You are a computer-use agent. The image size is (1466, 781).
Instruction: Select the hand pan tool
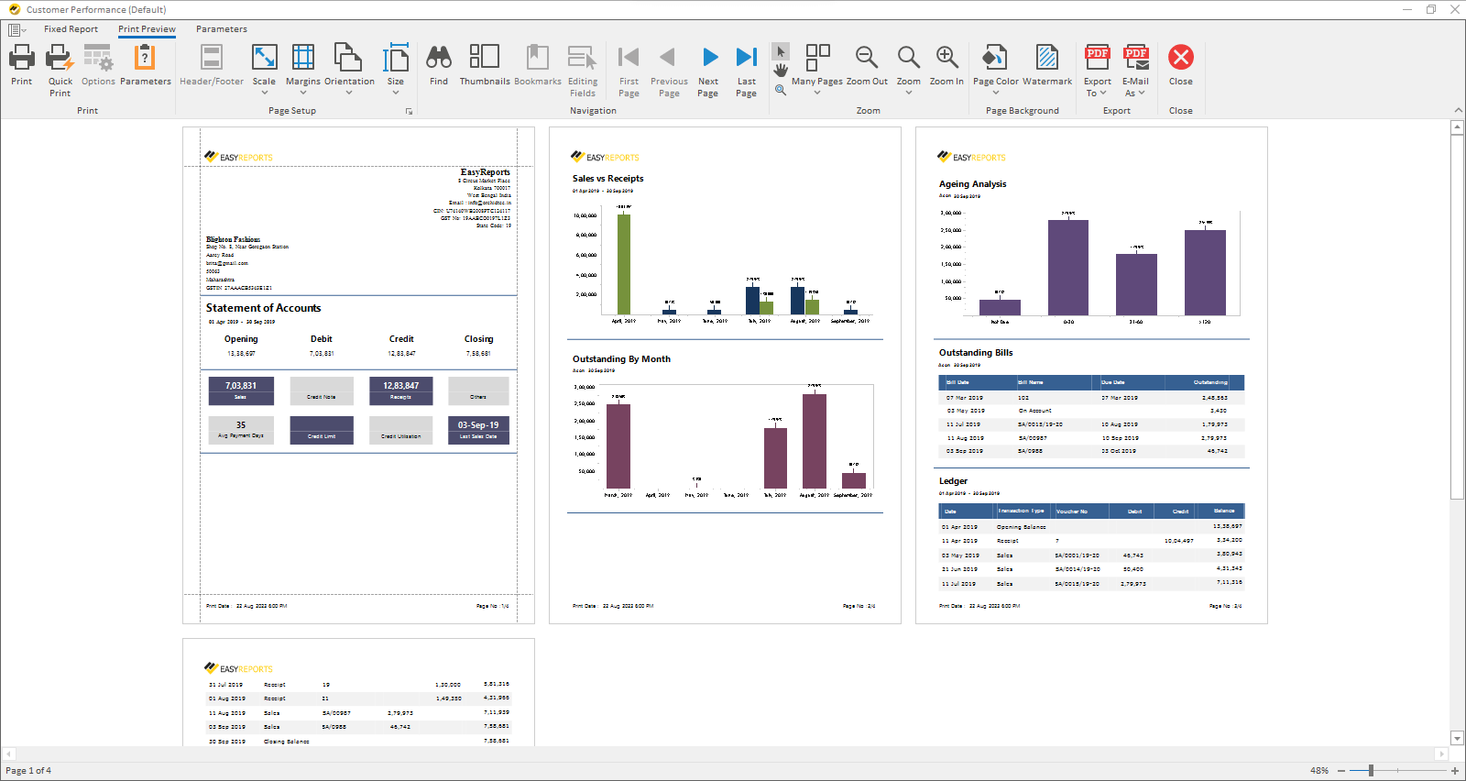click(x=781, y=71)
